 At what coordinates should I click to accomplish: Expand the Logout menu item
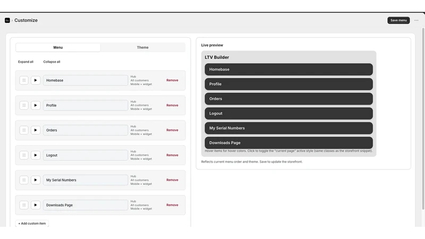[x=36, y=155]
